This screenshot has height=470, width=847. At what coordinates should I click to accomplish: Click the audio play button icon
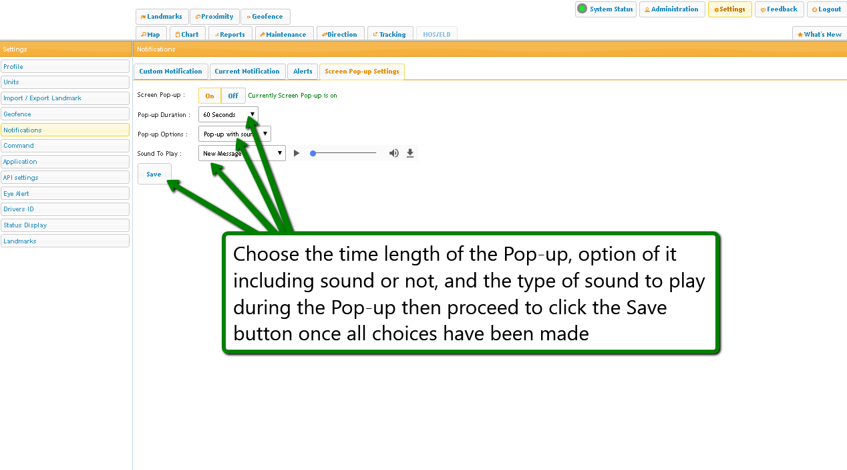[x=297, y=153]
